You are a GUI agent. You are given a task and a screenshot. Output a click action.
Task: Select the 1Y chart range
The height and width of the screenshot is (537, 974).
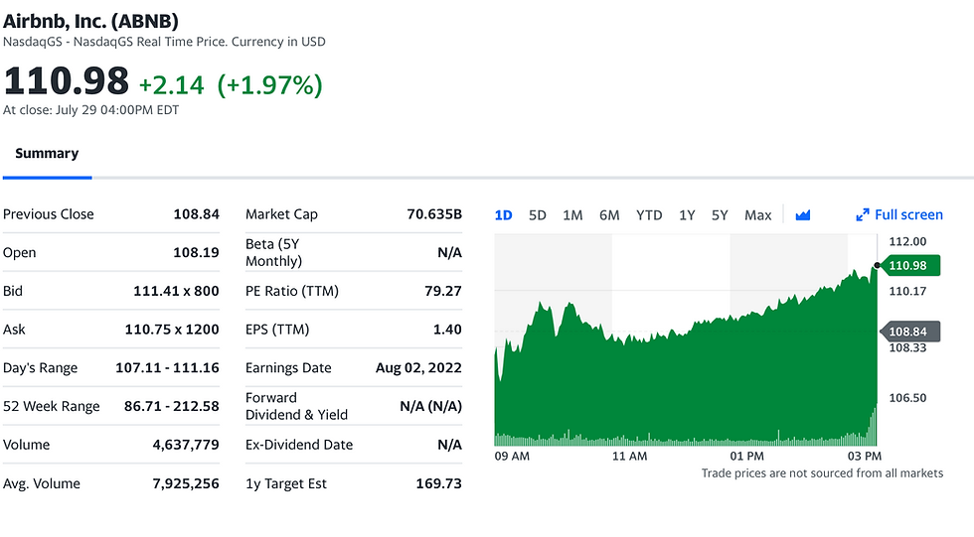click(687, 215)
